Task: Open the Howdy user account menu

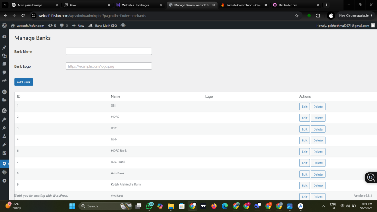Action: 345,26
